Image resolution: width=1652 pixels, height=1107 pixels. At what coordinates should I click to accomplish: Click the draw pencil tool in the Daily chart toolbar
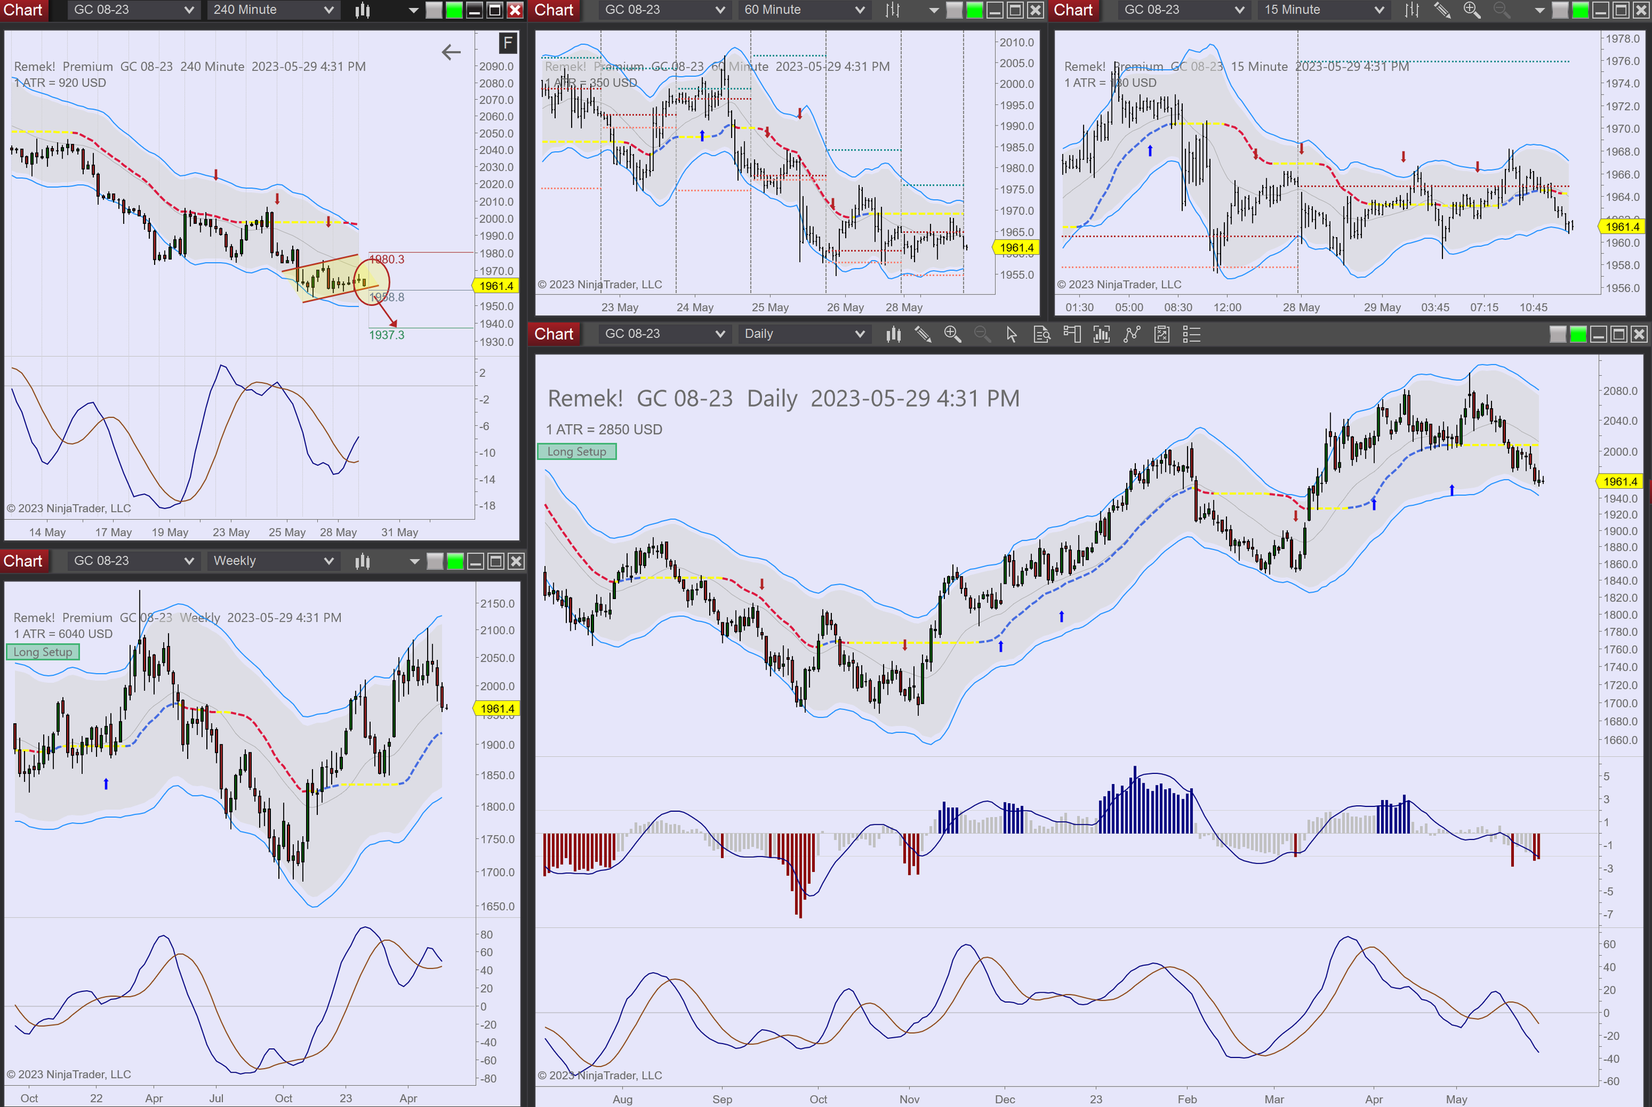[922, 334]
